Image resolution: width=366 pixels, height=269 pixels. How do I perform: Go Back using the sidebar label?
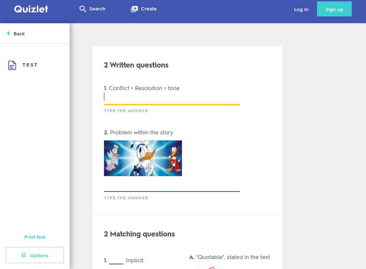pos(19,34)
